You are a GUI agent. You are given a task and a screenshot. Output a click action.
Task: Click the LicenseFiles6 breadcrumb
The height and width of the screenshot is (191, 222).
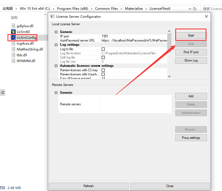(160, 9)
